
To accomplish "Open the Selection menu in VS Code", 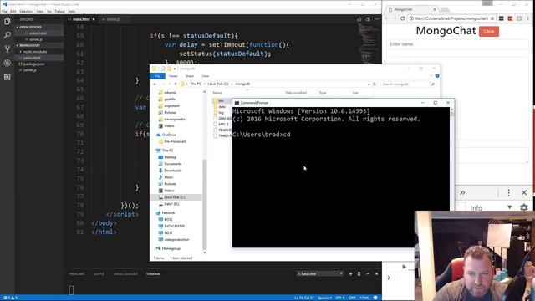I will coord(26,11).
